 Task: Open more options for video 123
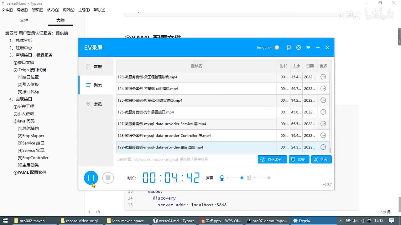[323, 77]
